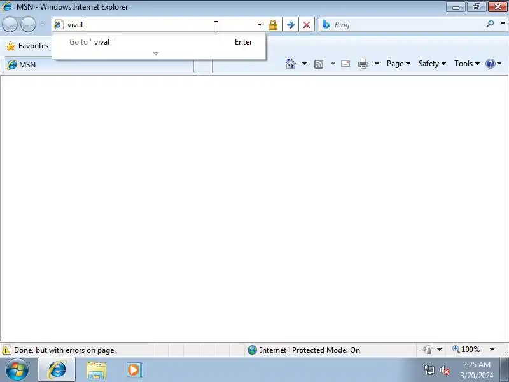Click the Internet zone globe icon
Viewport: 509px width, 382px height.
[x=252, y=350]
